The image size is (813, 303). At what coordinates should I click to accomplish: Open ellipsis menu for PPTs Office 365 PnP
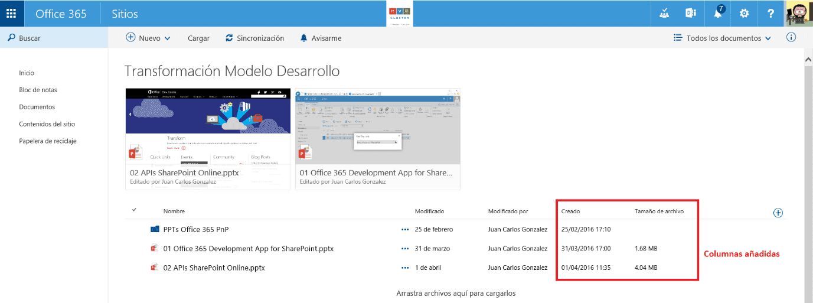tap(404, 229)
